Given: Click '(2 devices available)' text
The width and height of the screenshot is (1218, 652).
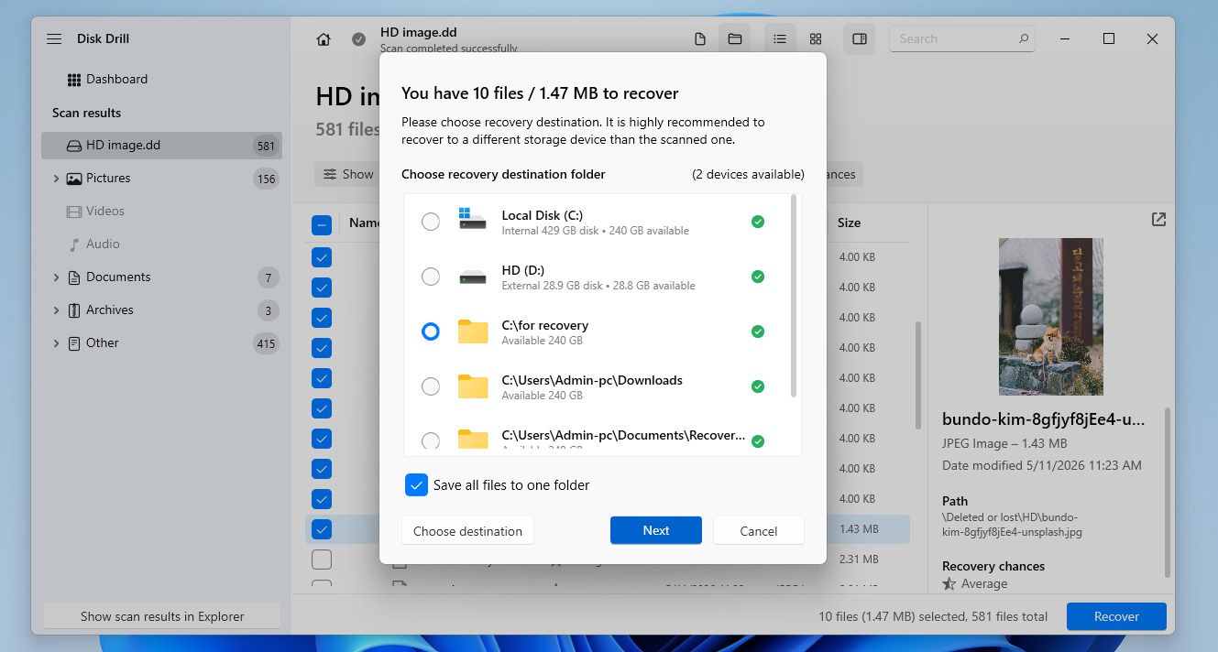Looking at the screenshot, I should point(748,174).
